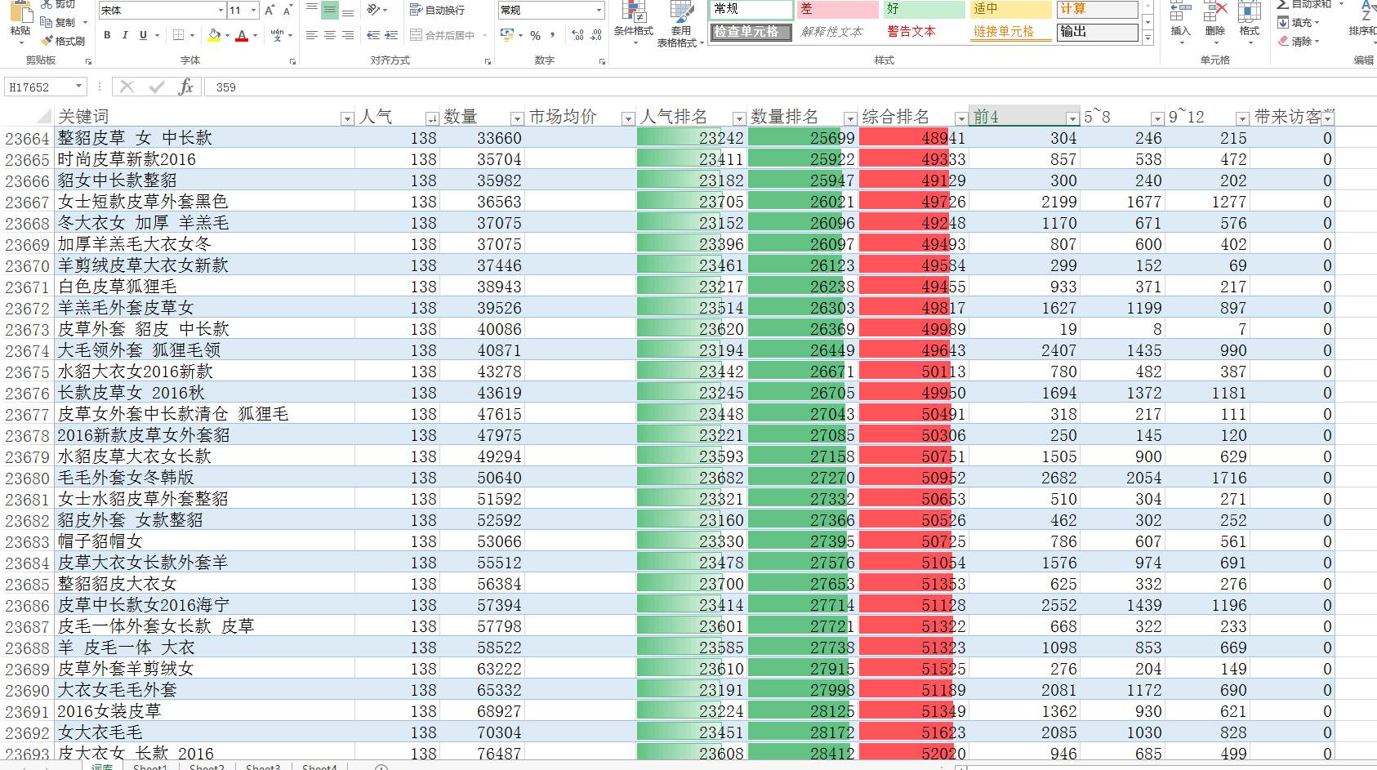Apply comma style format
This screenshot has height=770, width=1377.
553,35
